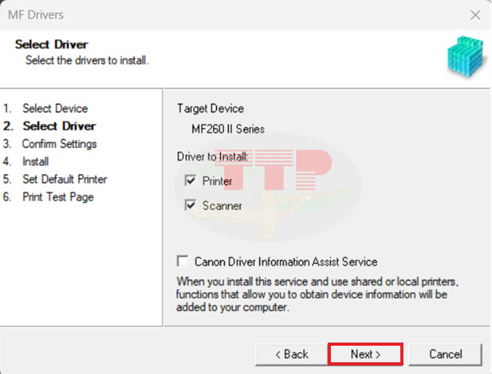The height and width of the screenshot is (374, 492).
Task: Close the MF Drivers window
Action: coord(475,15)
